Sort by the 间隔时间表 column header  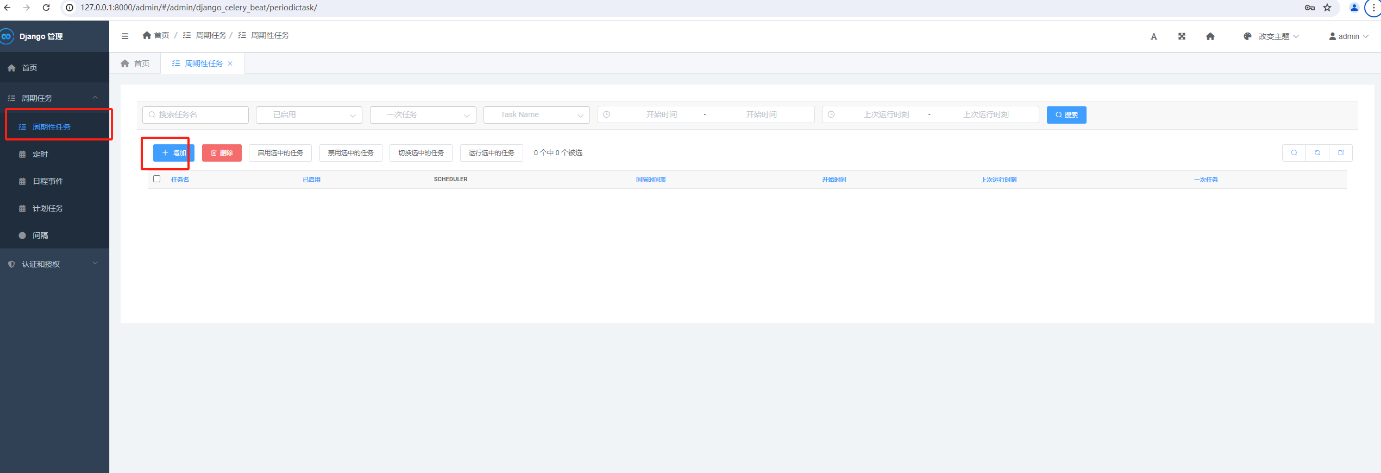click(x=651, y=180)
